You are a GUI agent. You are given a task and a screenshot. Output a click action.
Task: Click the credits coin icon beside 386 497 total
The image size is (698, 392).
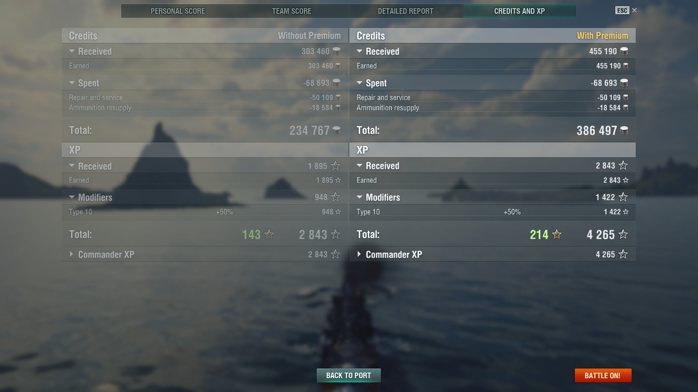click(x=624, y=131)
